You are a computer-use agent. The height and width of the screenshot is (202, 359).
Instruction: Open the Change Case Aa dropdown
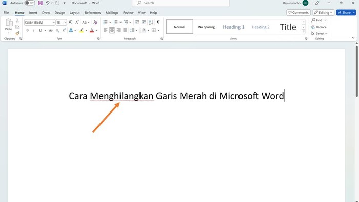tap(86, 22)
